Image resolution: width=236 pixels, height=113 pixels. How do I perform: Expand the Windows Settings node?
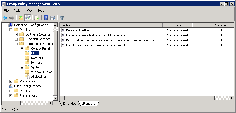[x=16, y=39]
